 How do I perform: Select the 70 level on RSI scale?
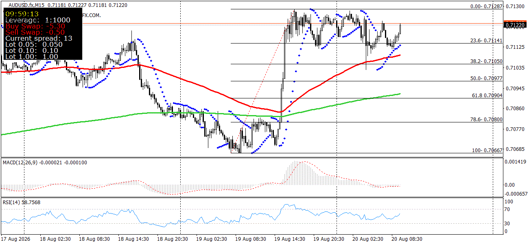point(507,209)
